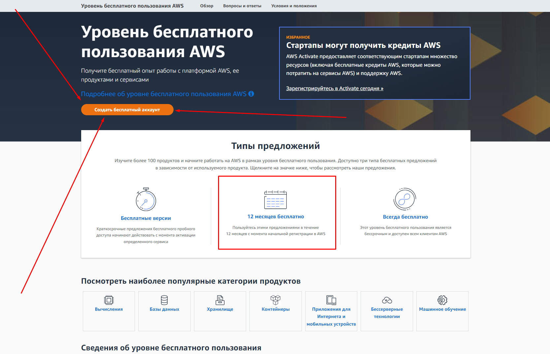
Task: Click the Типы предложений heading
Action: [275, 146]
